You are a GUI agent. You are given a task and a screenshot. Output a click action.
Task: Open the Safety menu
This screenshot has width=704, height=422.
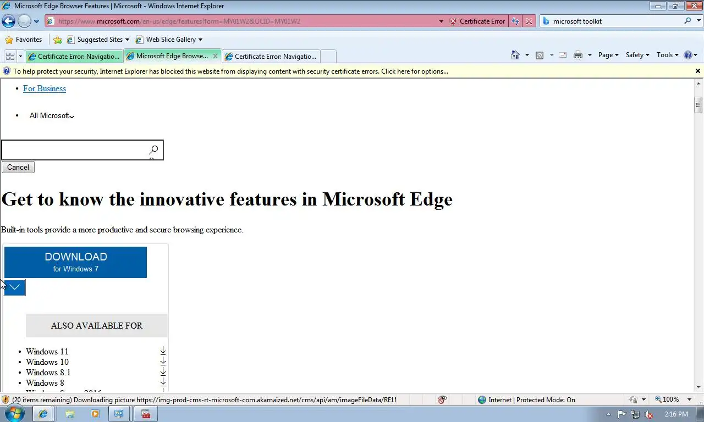[x=637, y=55]
